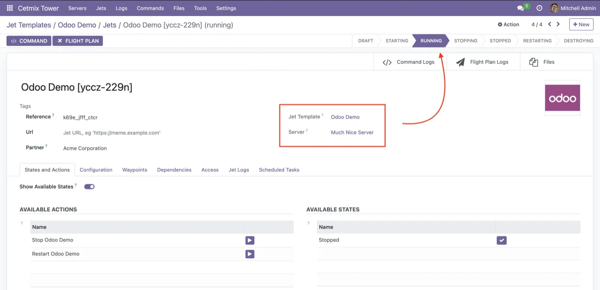Viewport: 600px width, 290px height.
Task: Click the Command button
Action: click(x=29, y=41)
